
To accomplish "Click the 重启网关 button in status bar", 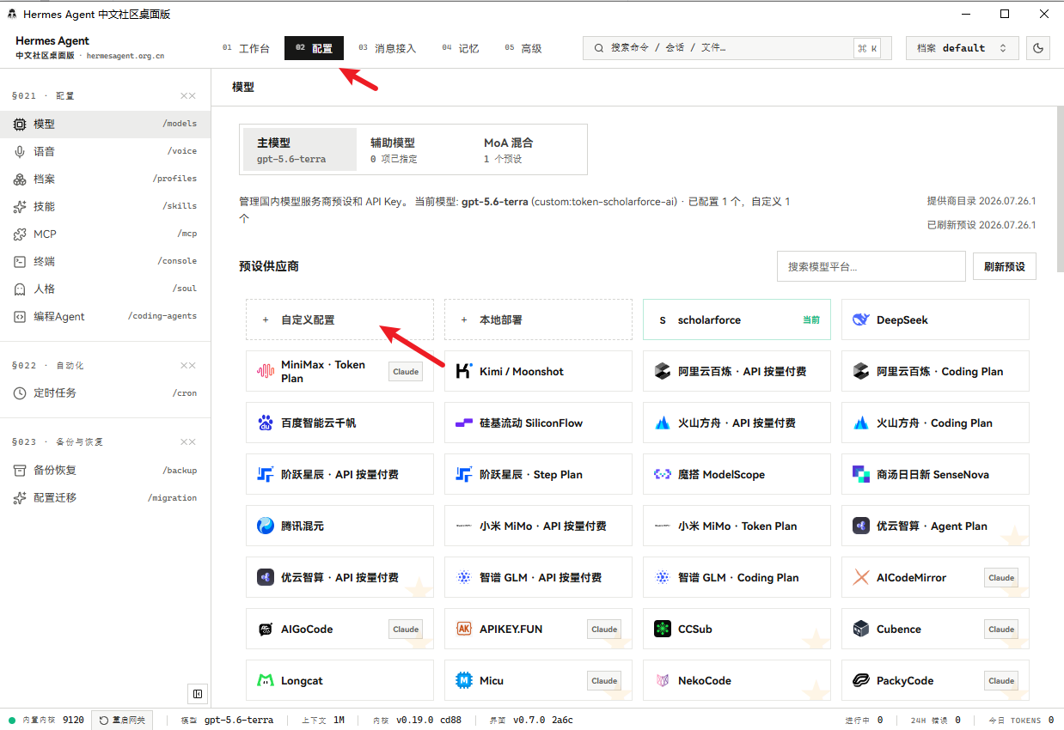I will (122, 720).
